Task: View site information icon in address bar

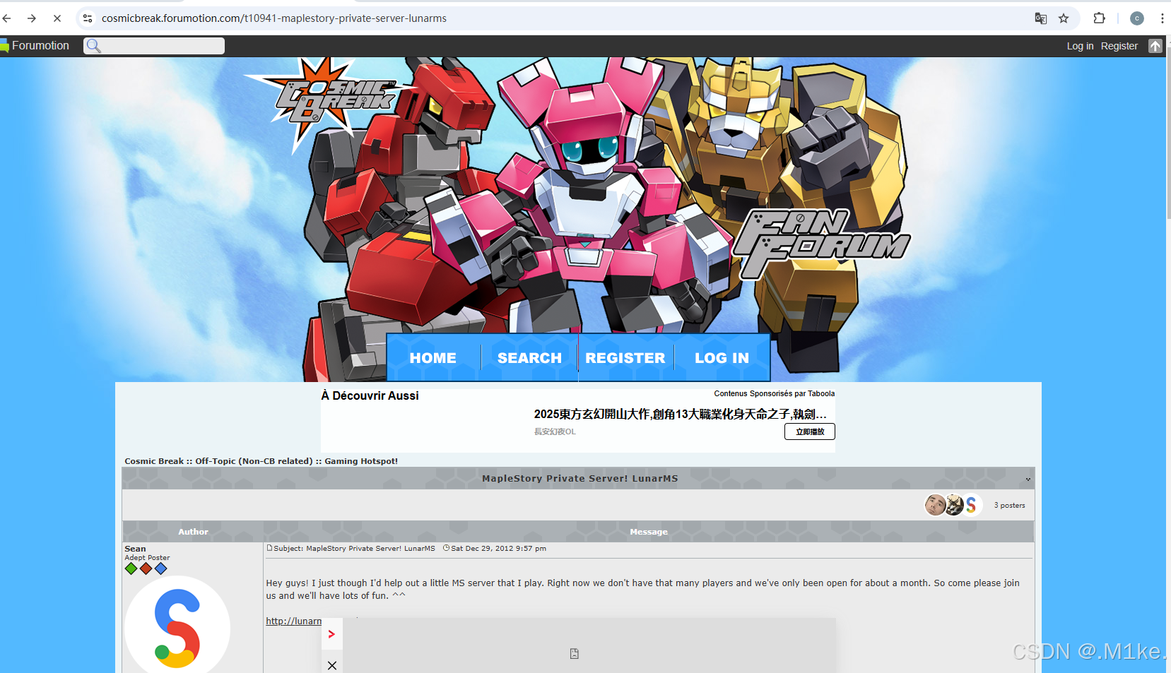Action: coord(88,18)
